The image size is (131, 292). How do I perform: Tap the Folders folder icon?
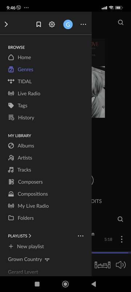coord(11,218)
